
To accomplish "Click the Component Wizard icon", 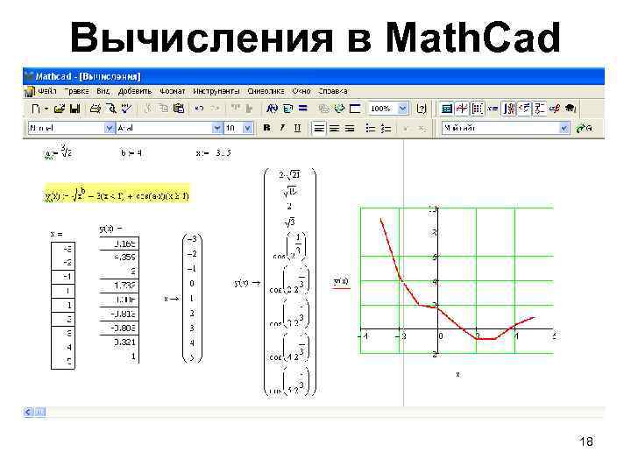I will tap(339, 109).
